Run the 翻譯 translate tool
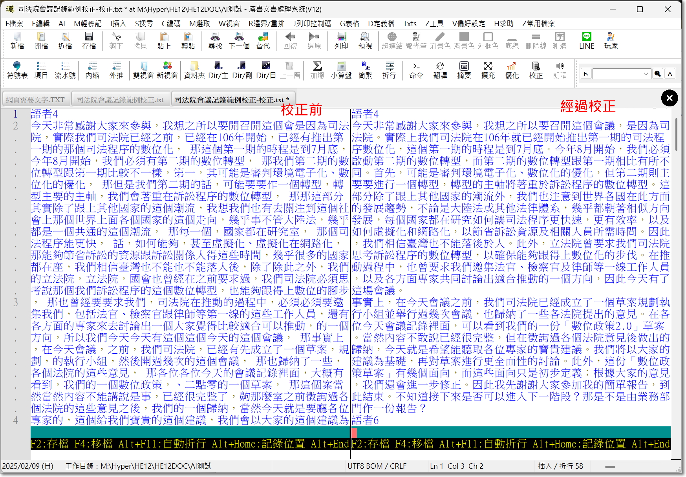 pos(440,70)
